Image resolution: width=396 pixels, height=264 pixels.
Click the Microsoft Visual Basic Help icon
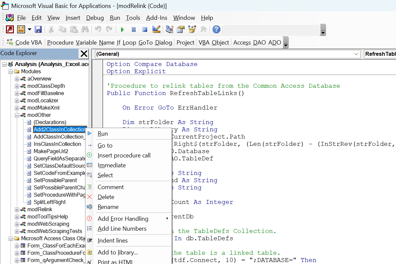[x=216, y=29]
